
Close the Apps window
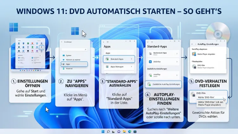134,41
